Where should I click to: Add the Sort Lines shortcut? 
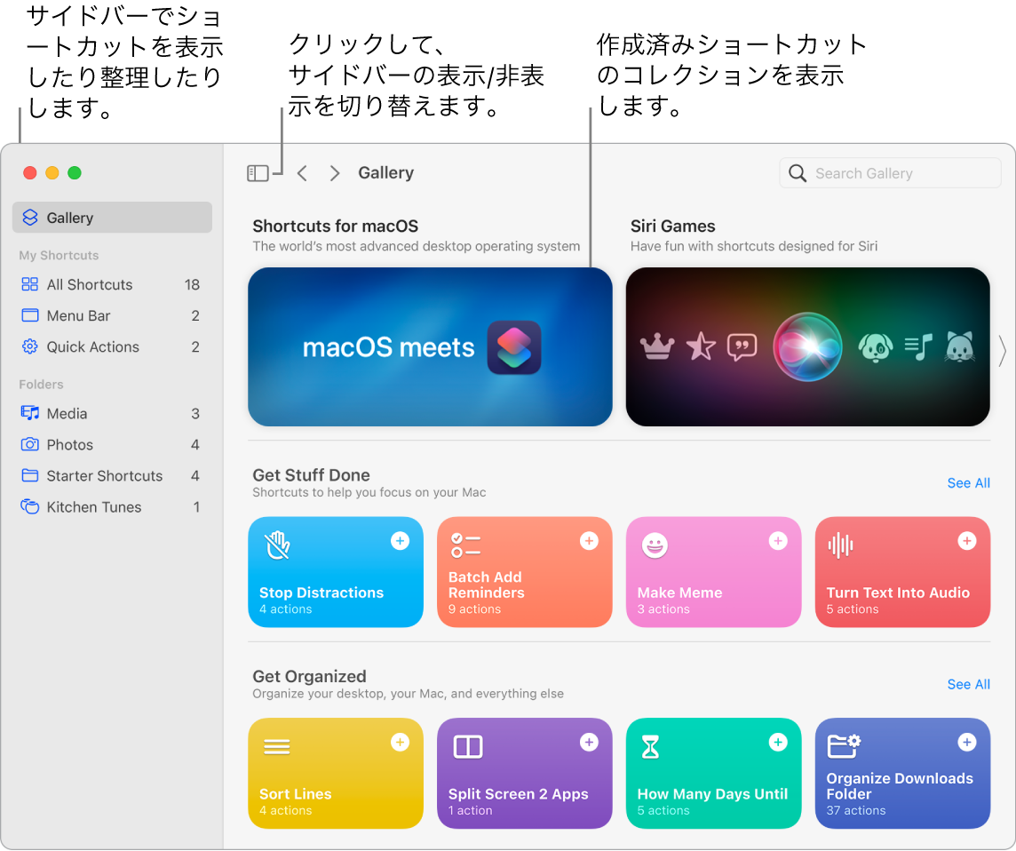point(400,742)
